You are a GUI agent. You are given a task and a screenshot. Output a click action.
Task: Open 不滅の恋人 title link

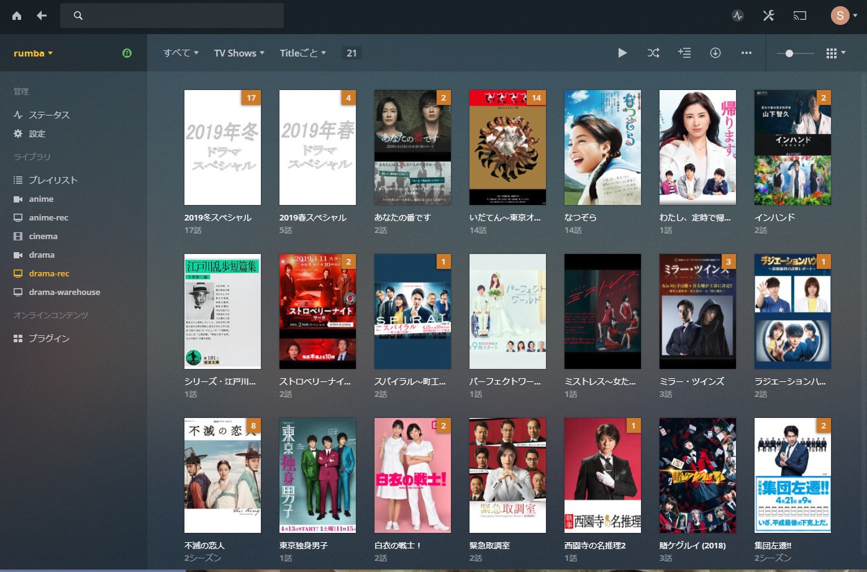pyautogui.click(x=204, y=545)
